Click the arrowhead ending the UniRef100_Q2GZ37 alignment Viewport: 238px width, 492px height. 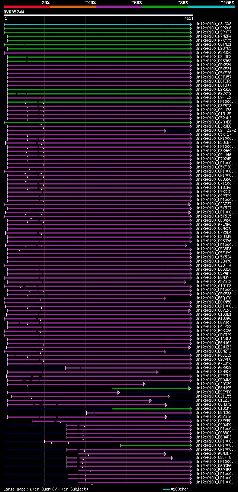(190, 204)
